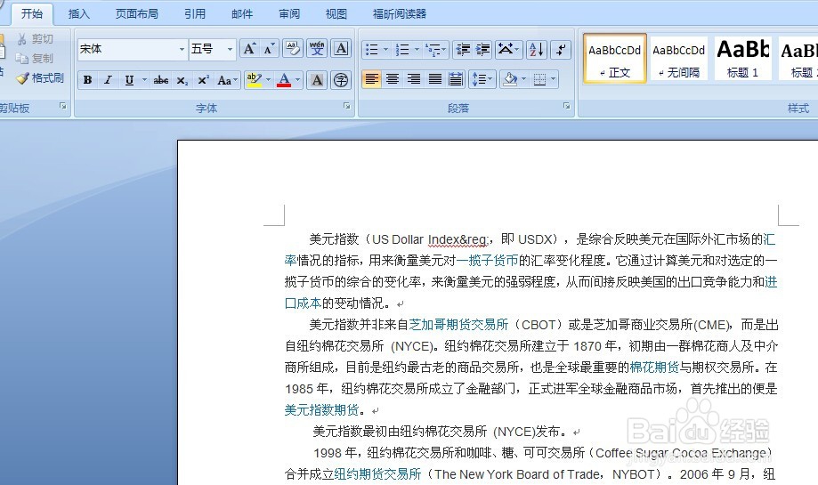Switch to the 福昕阅读器 tab
Screen dimensions: 818x485
click(400, 14)
